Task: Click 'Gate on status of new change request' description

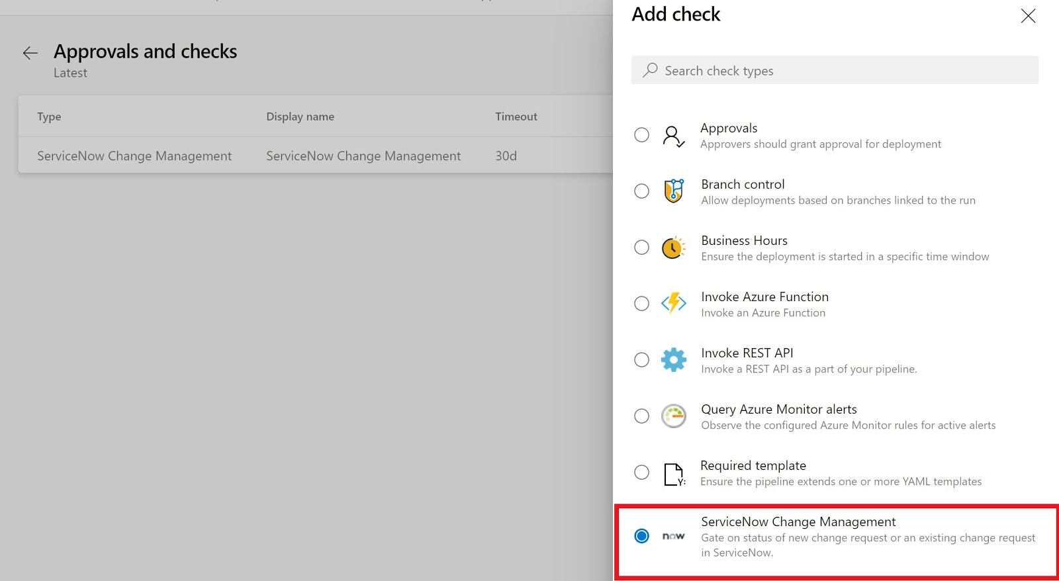Action: pos(868,545)
